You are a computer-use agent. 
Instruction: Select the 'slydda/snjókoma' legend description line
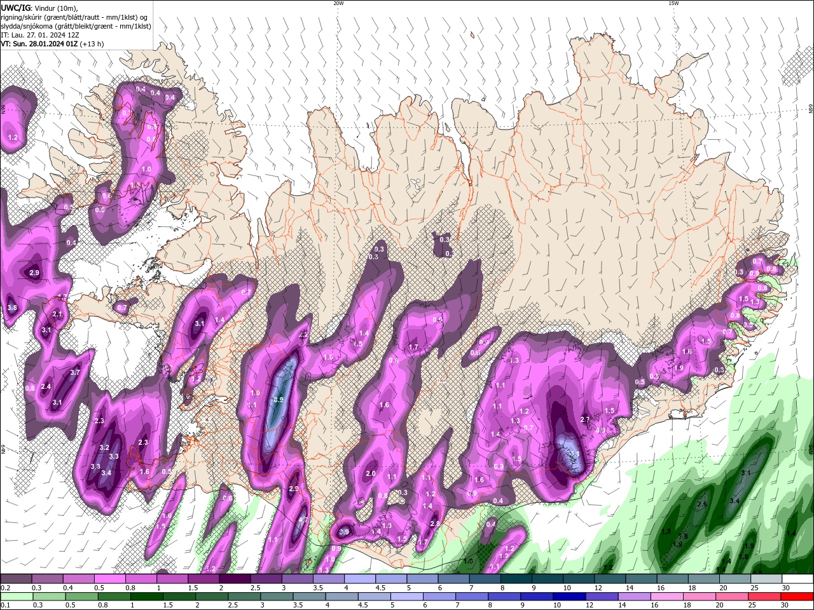[x=76, y=26]
